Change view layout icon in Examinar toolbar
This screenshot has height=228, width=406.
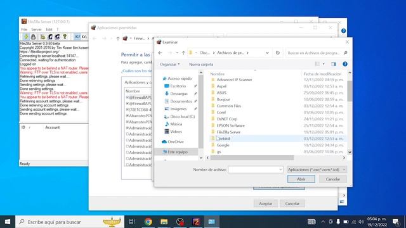pos(317,64)
